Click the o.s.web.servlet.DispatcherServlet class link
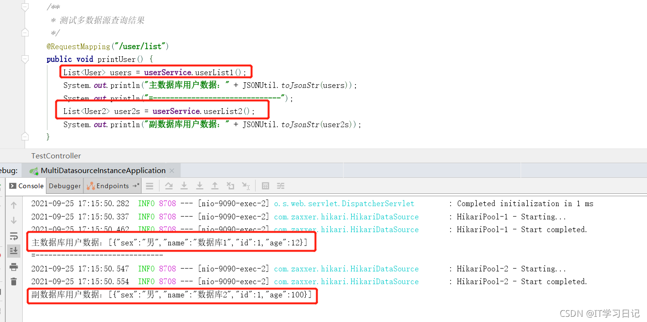This screenshot has height=322, width=647. [x=344, y=204]
